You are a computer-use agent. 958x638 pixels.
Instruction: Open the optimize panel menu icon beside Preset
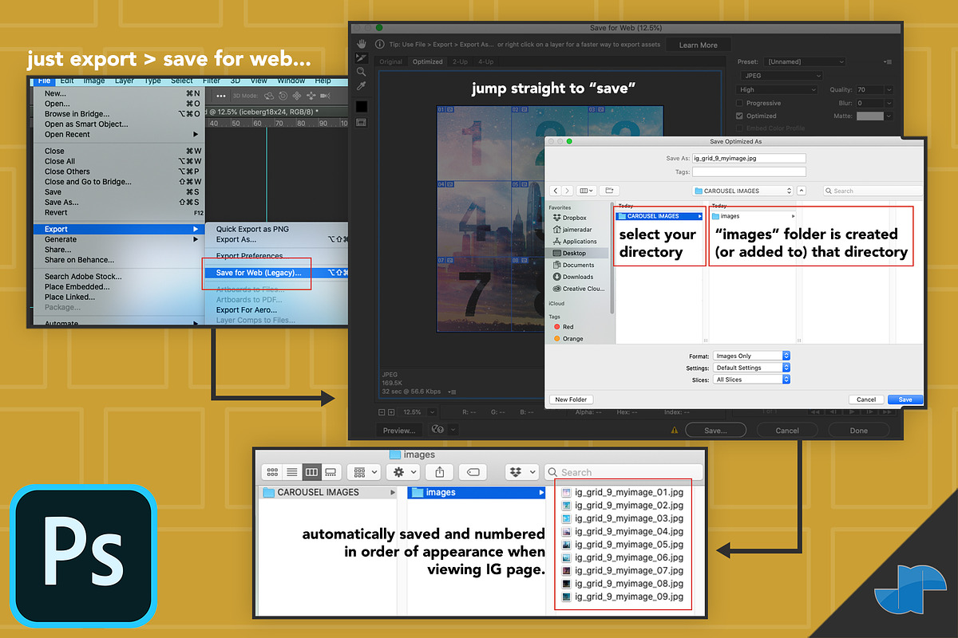pyautogui.click(x=888, y=61)
